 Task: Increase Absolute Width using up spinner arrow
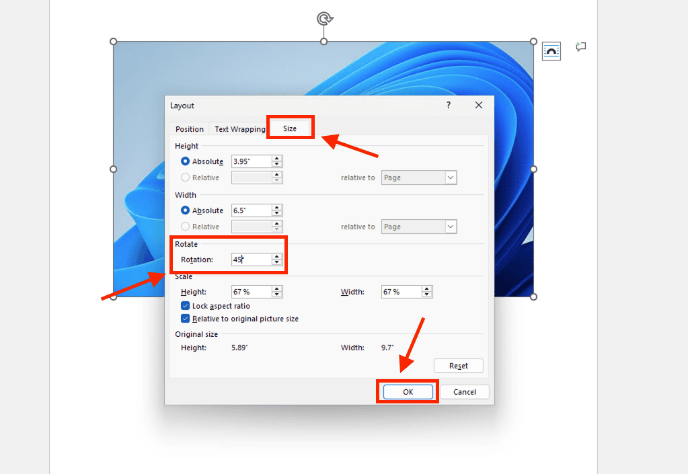[277, 207]
